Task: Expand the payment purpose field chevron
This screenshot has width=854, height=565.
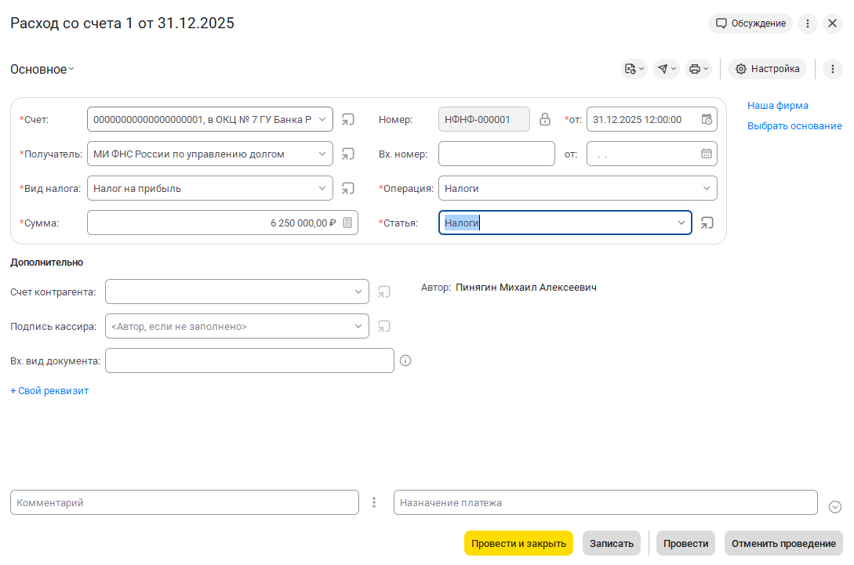Action: pos(835,507)
